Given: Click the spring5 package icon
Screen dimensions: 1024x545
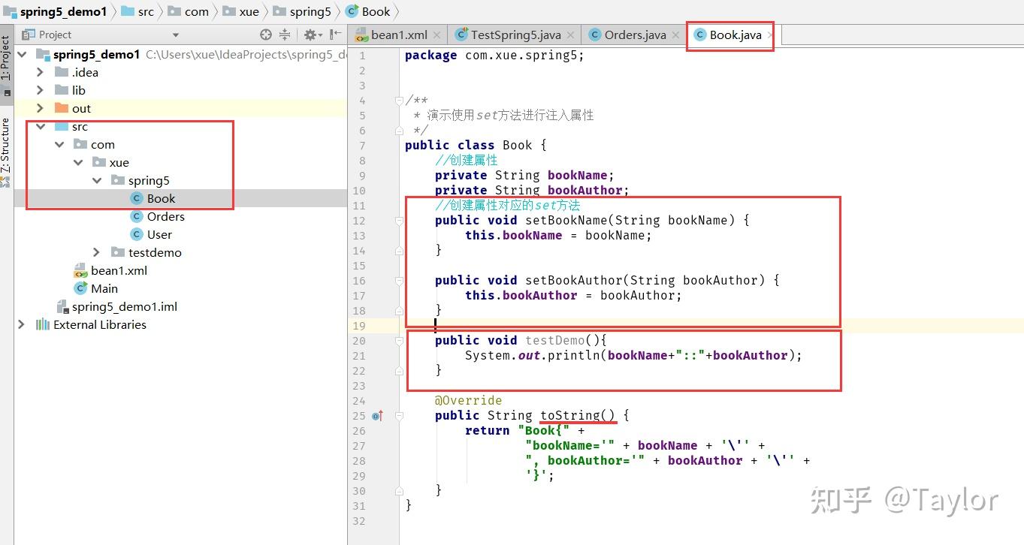Looking at the screenshot, I should (x=118, y=180).
